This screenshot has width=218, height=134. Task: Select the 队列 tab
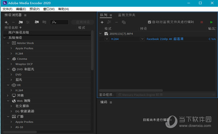click(104, 15)
